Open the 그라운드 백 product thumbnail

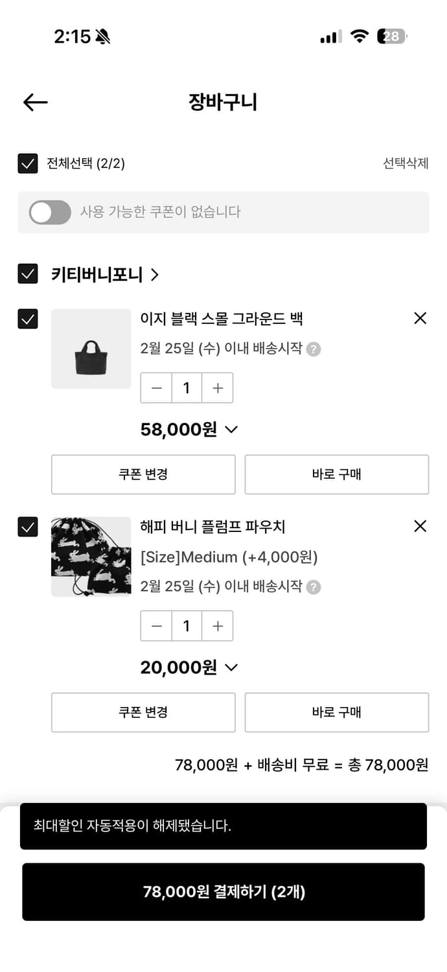pos(91,349)
